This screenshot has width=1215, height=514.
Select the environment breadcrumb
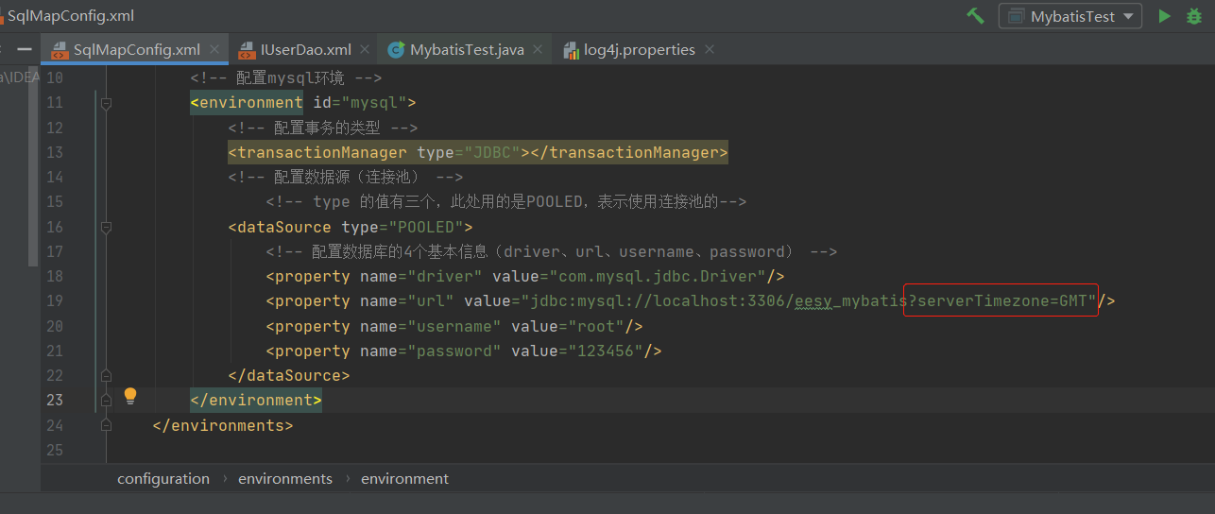click(x=404, y=479)
